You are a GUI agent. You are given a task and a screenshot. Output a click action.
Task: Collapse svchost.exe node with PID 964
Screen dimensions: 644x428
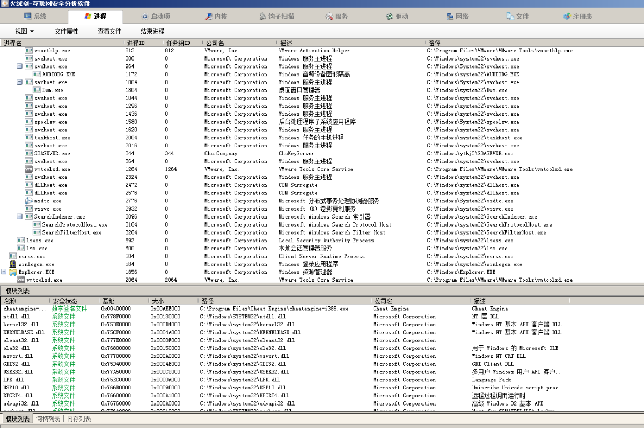(20, 66)
